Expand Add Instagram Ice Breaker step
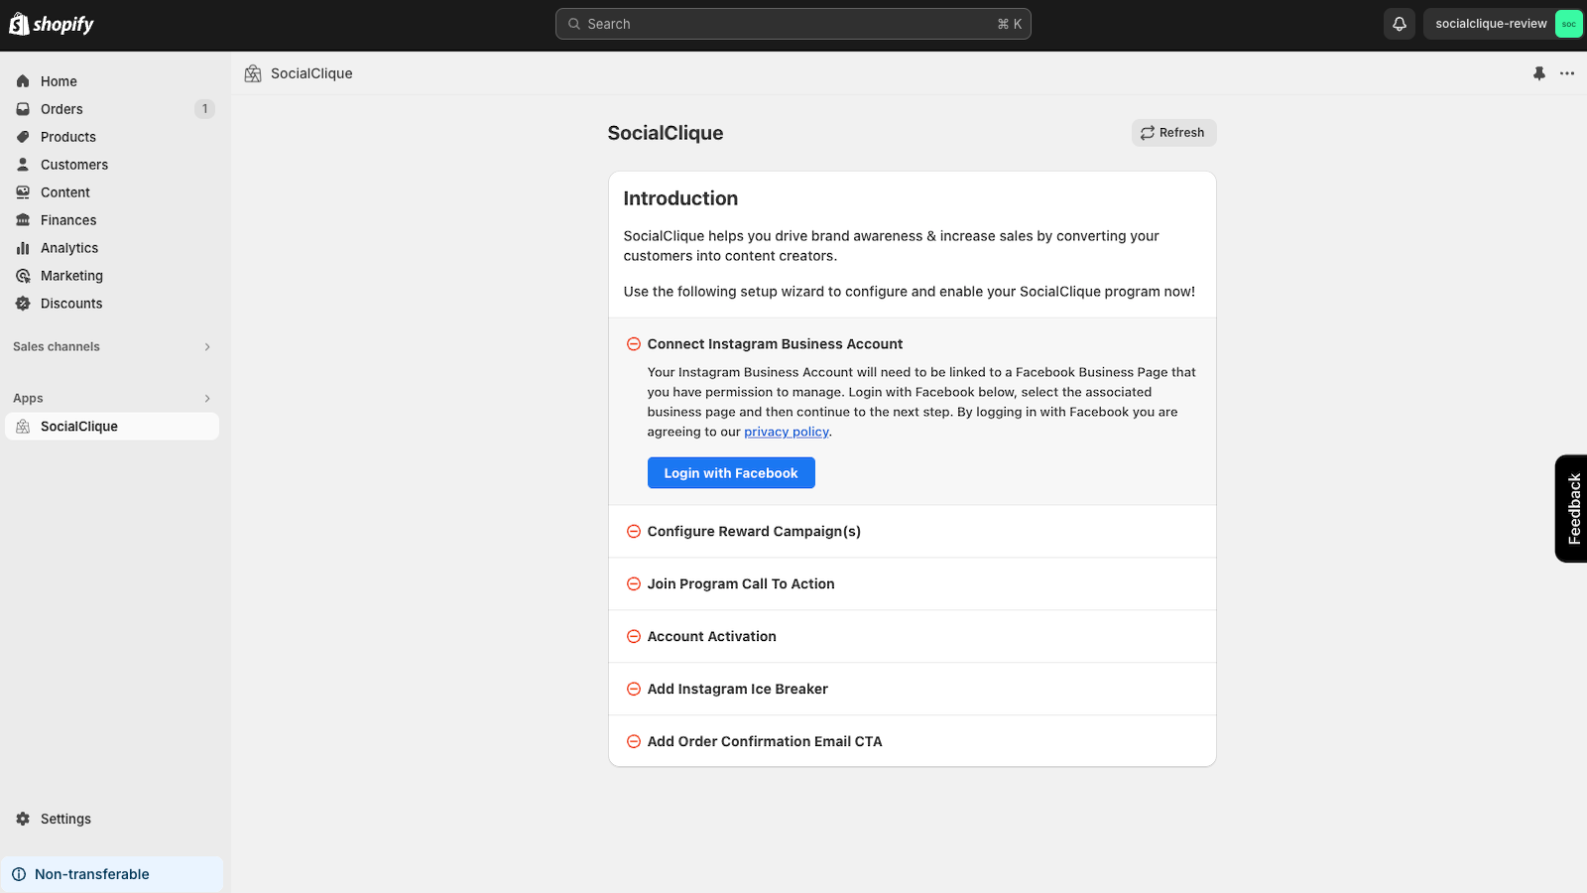 click(x=912, y=690)
